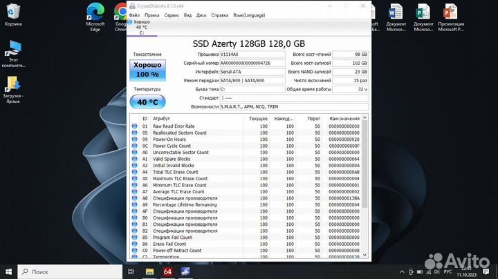498x279 pixels.
Task: Open the Publisher document desktop icon
Action: click(423, 17)
